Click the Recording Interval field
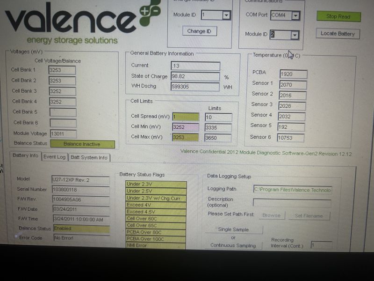 [321, 245]
